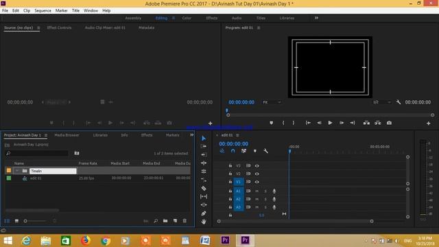Image resolution: width=439 pixels, height=247 pixels.
Task: Add marker in timeline panel
Action: 254,151
